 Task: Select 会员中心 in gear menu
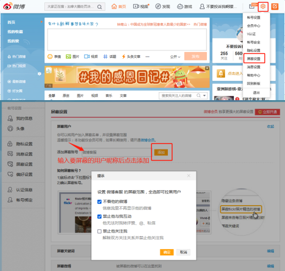(253, 26)
